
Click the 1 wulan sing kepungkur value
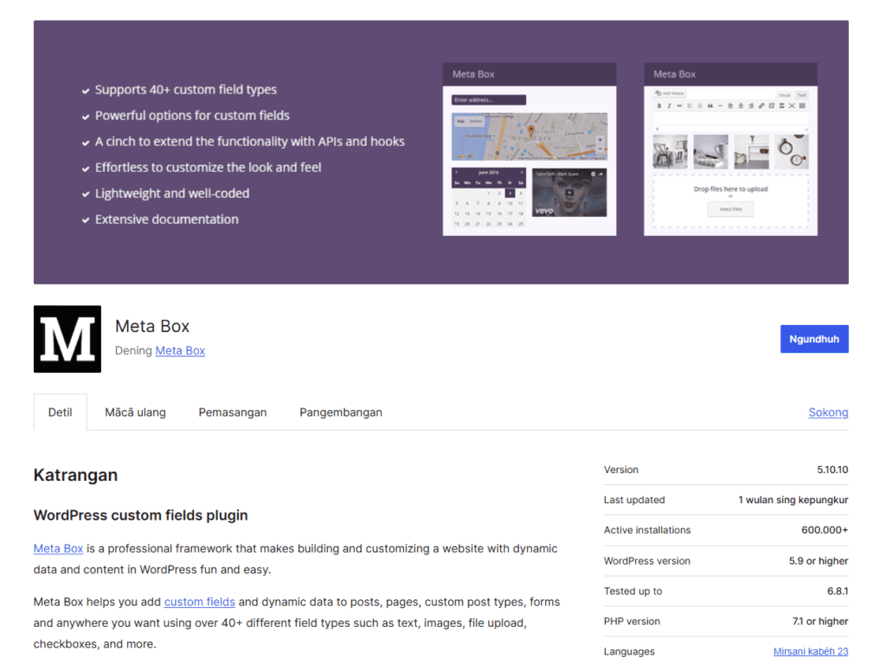(x=793, y=500)
